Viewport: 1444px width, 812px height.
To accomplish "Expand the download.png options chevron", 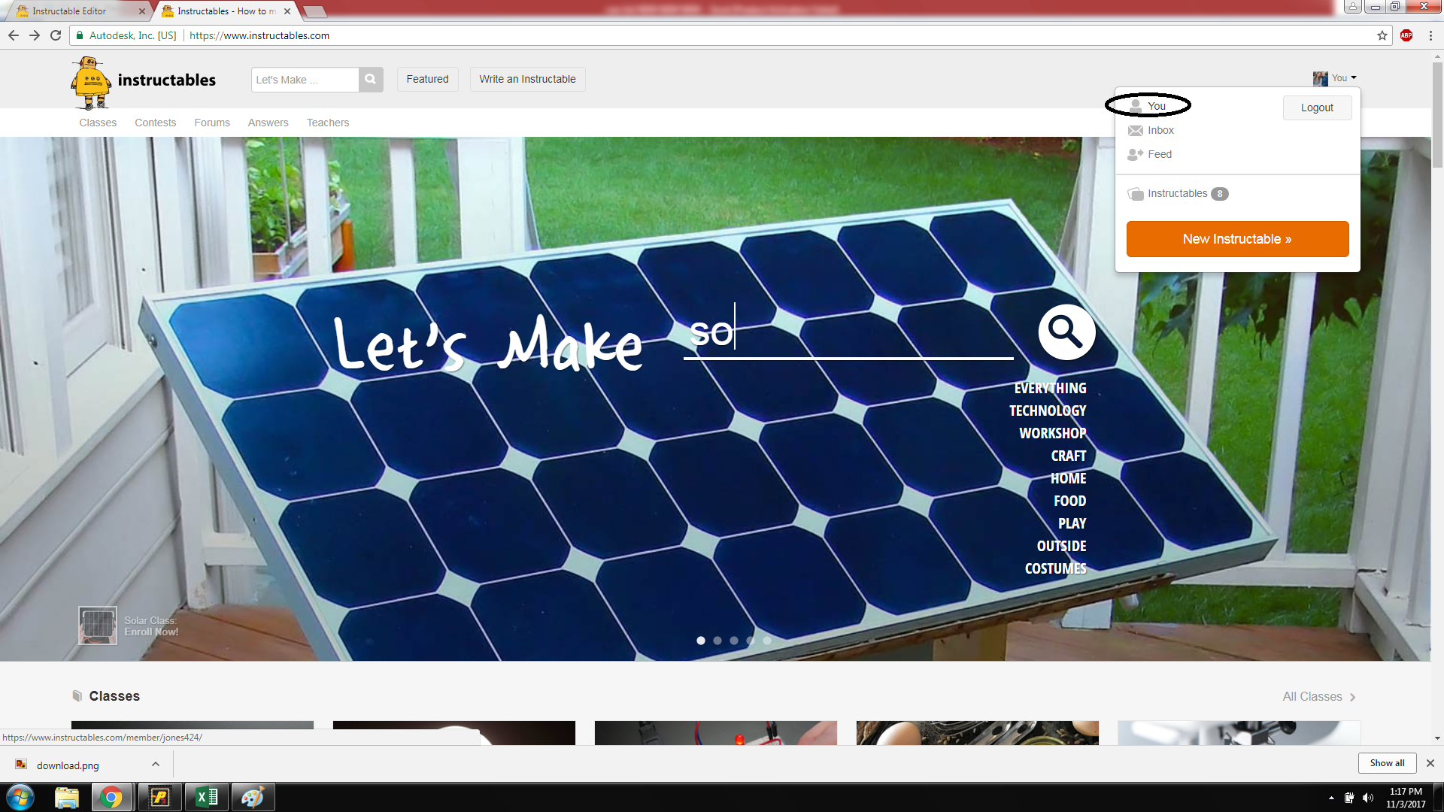I will pos(156,764).
